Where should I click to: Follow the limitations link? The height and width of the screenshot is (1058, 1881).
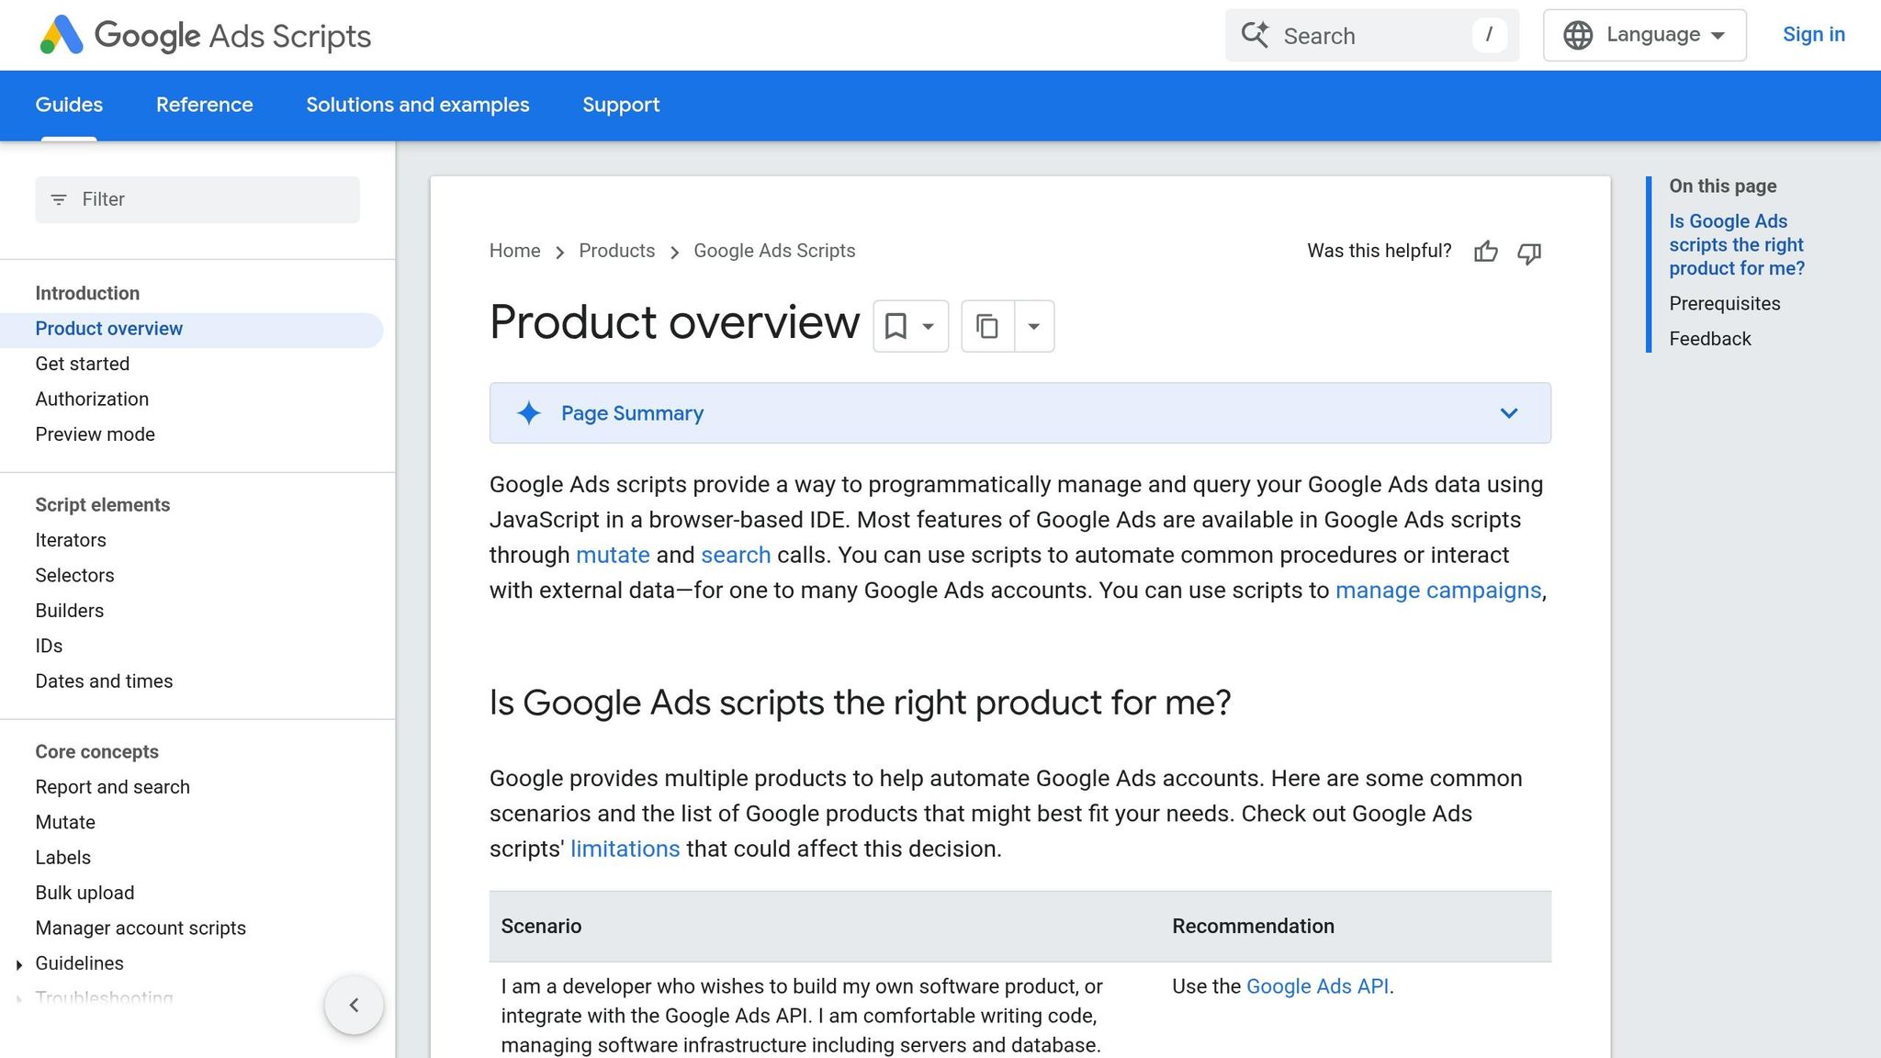pyautogui.click(x=625, y=849)
